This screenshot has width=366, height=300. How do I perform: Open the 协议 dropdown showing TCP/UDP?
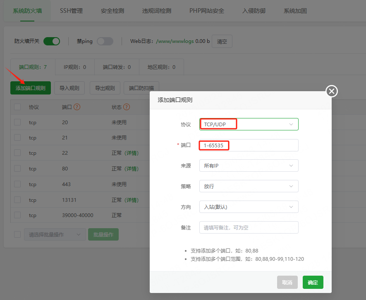pos(249,124)
